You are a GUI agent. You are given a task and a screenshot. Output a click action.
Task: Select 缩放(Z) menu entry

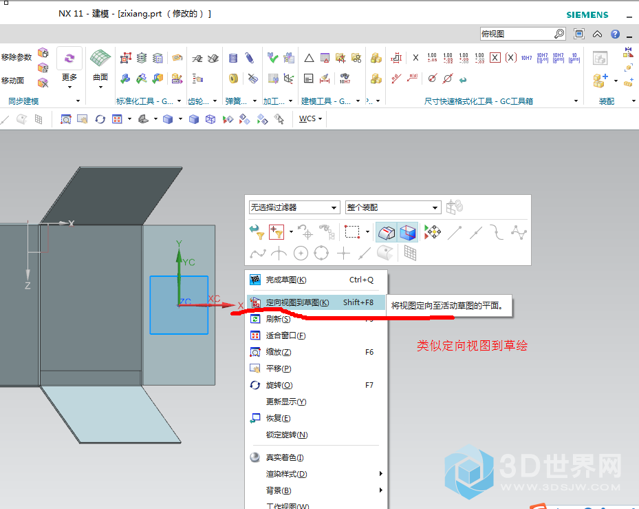316,352
